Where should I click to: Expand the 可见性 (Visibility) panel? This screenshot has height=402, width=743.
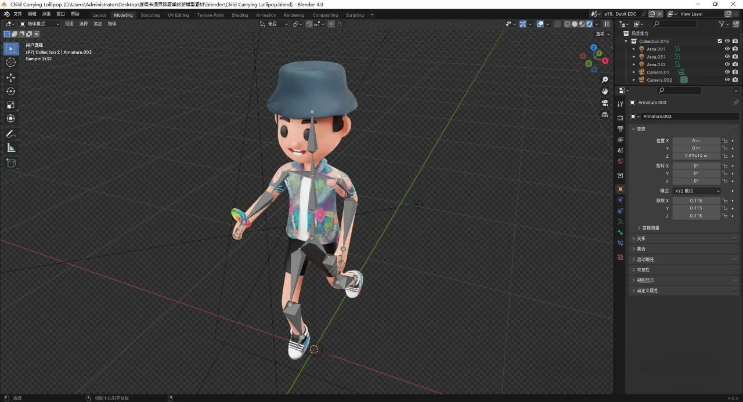[x=685, y=270]
